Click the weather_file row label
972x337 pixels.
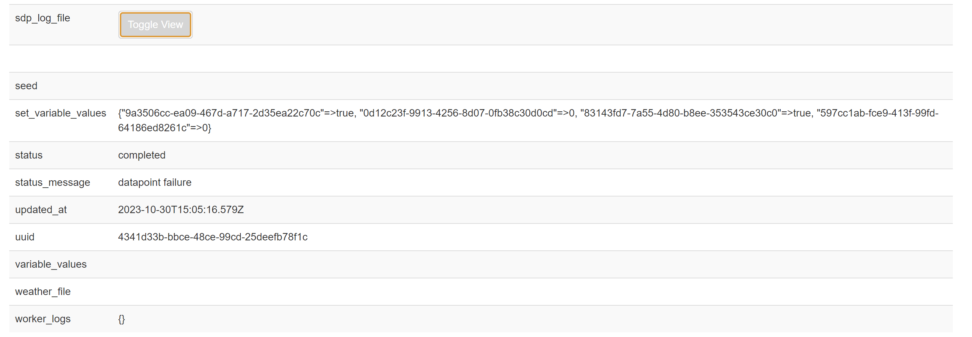coord(42,291)
